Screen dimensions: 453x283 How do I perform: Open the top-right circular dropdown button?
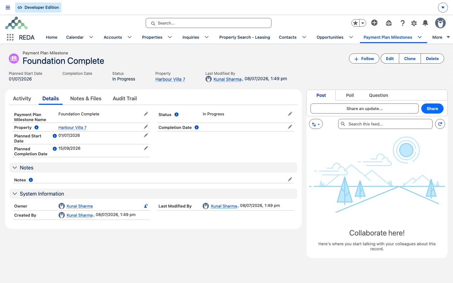click(x=443, y=8)
